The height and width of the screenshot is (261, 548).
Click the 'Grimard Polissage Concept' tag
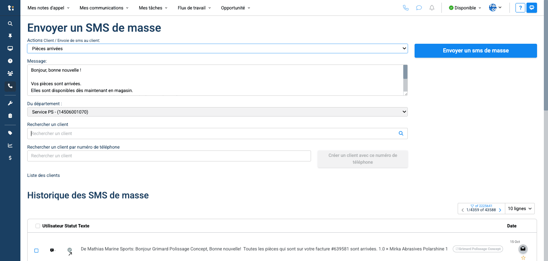[478, 249]
